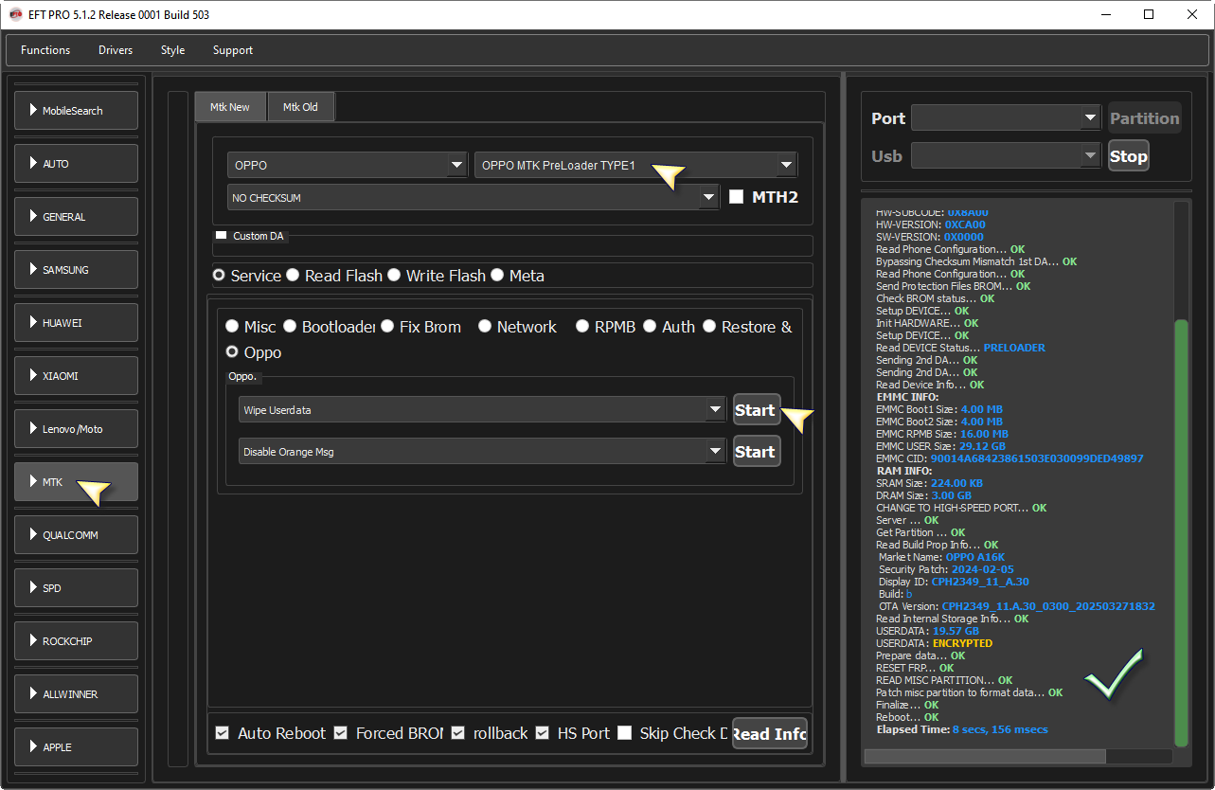Select the Oppo radio button
Viewport: 1215px width, 790px height.
pos(232,352)
